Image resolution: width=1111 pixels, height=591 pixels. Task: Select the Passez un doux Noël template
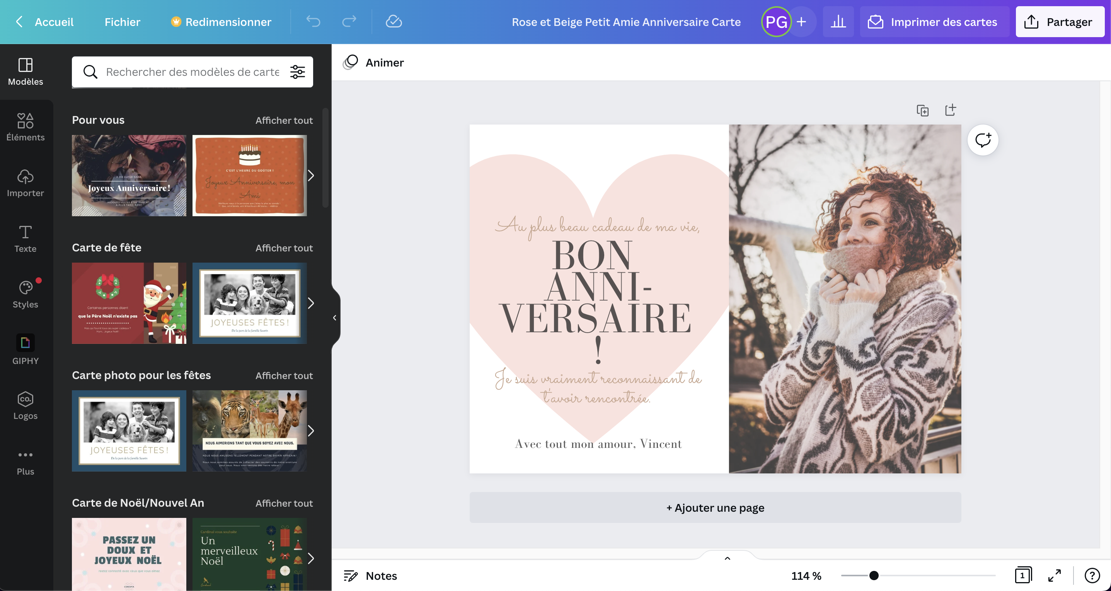click(129, 554)
